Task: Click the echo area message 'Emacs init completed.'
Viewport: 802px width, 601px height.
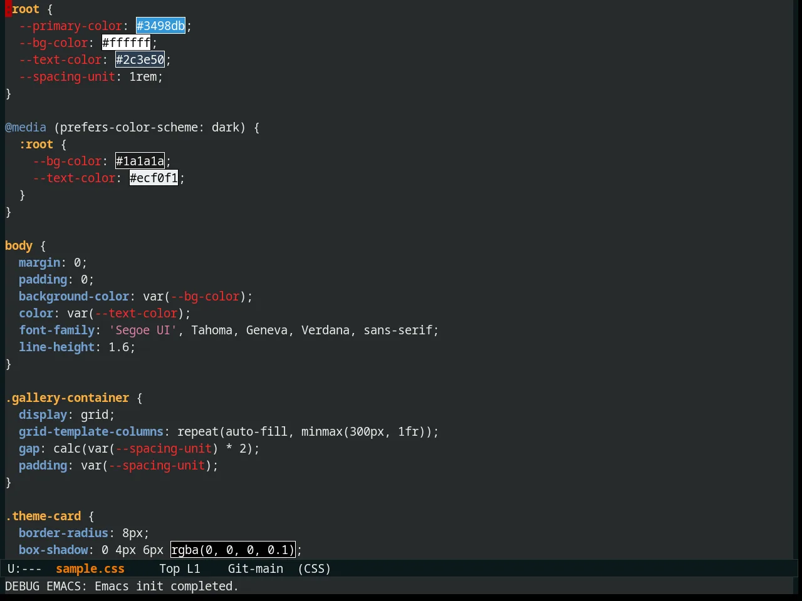Action: click(x=167, y=586)
